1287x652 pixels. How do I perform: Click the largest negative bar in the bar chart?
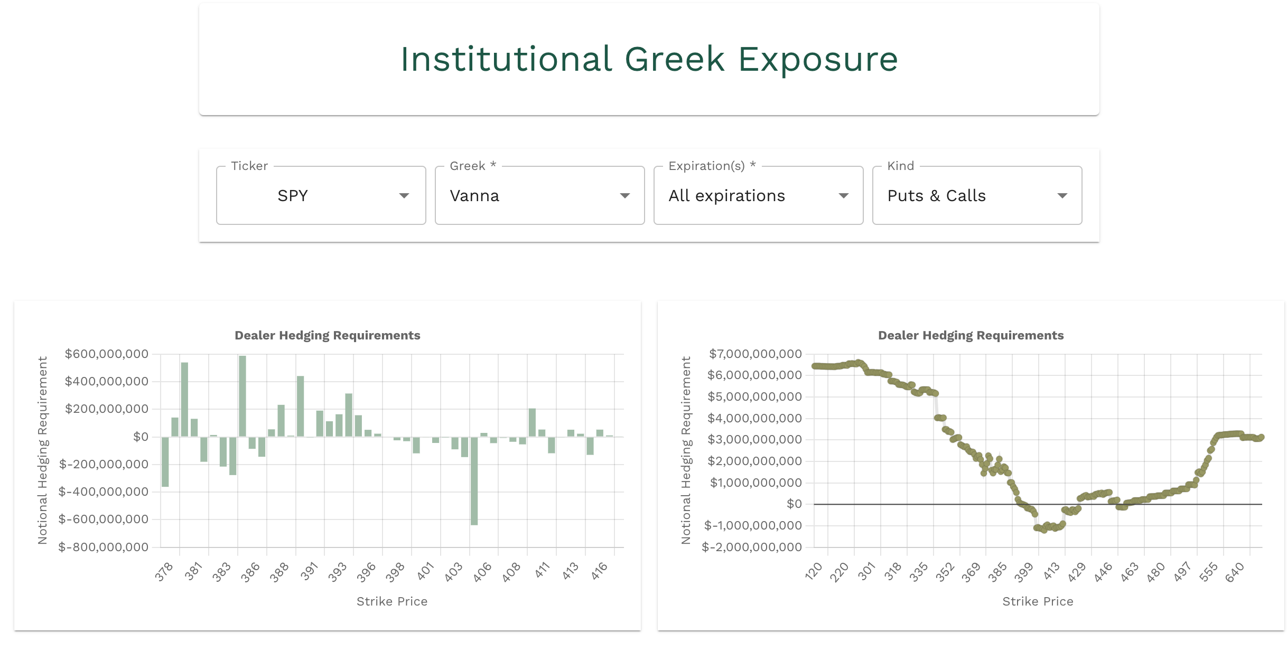click(474, 480)
